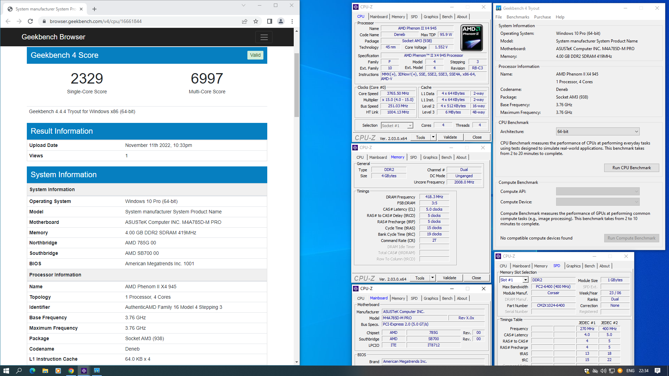Open the Benchmarks menu in Geekbench 4

[518, 17]
